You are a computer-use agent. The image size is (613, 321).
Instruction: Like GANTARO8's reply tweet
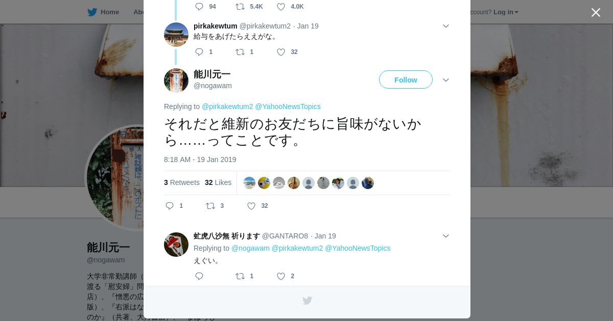281,276
